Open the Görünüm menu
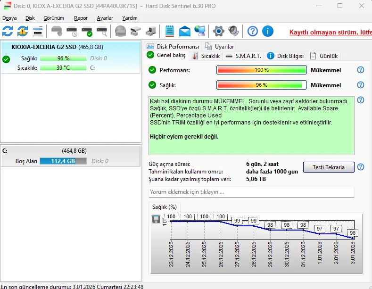Image resolution: width=372 pixels, height=289 pixels. pos(54,18)
